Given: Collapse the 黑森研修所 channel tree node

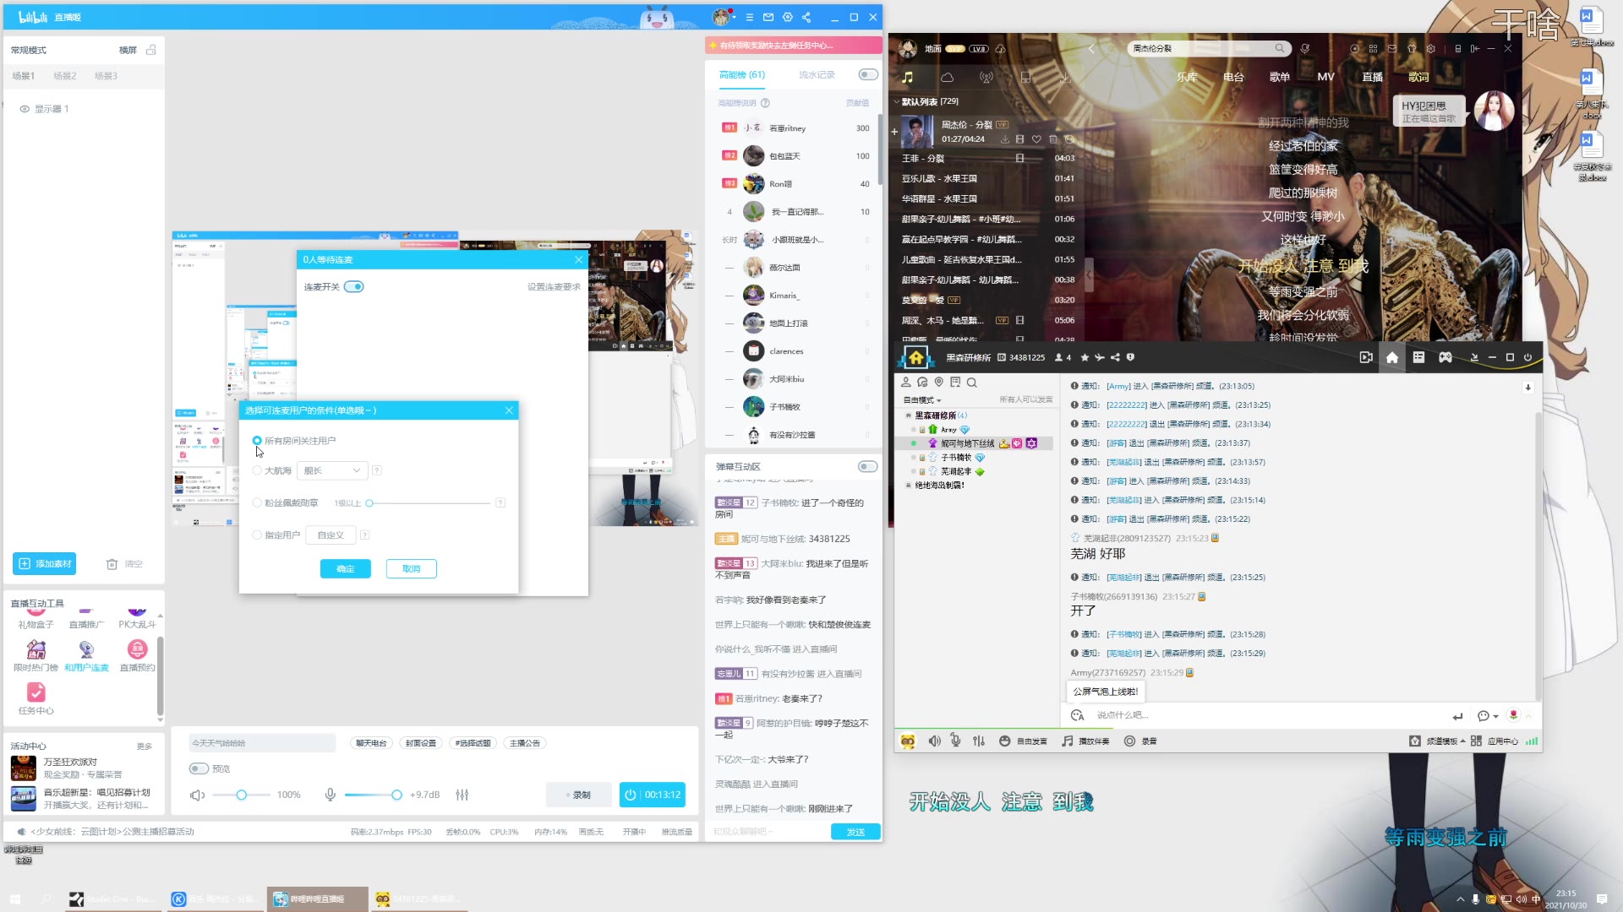Looking at the screenshot, I should pyautogui.click(x=908, y=415).
